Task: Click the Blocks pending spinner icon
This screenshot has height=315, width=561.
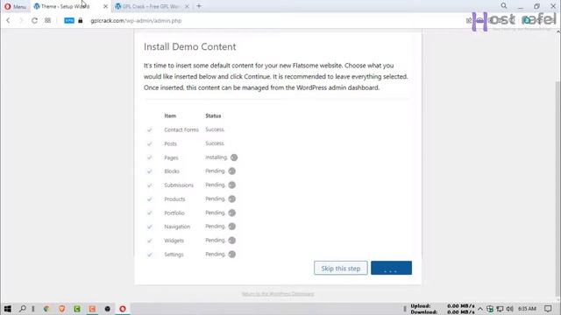Action: pos(231,171)
